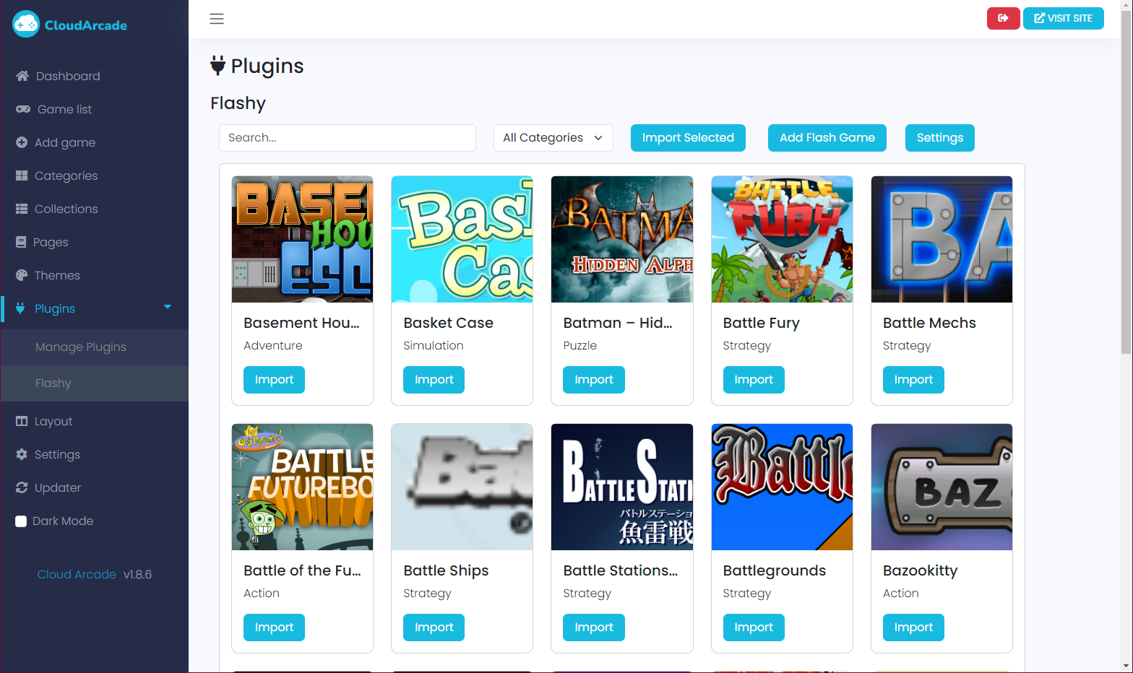Click the Plugins plug icon in sidebar
The image size is (1133, 673).
pyautogui.click(x=20, y=308)
